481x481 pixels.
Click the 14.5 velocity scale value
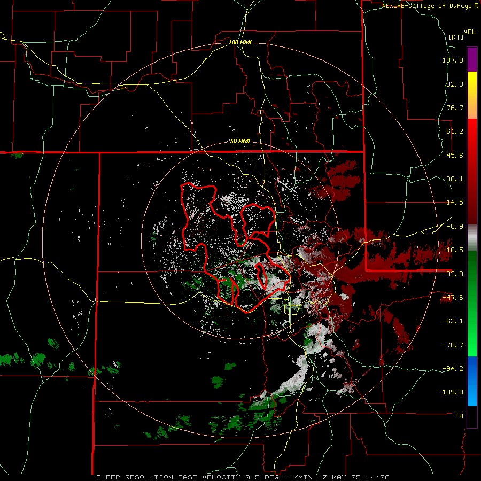click(x=455, y=203)
